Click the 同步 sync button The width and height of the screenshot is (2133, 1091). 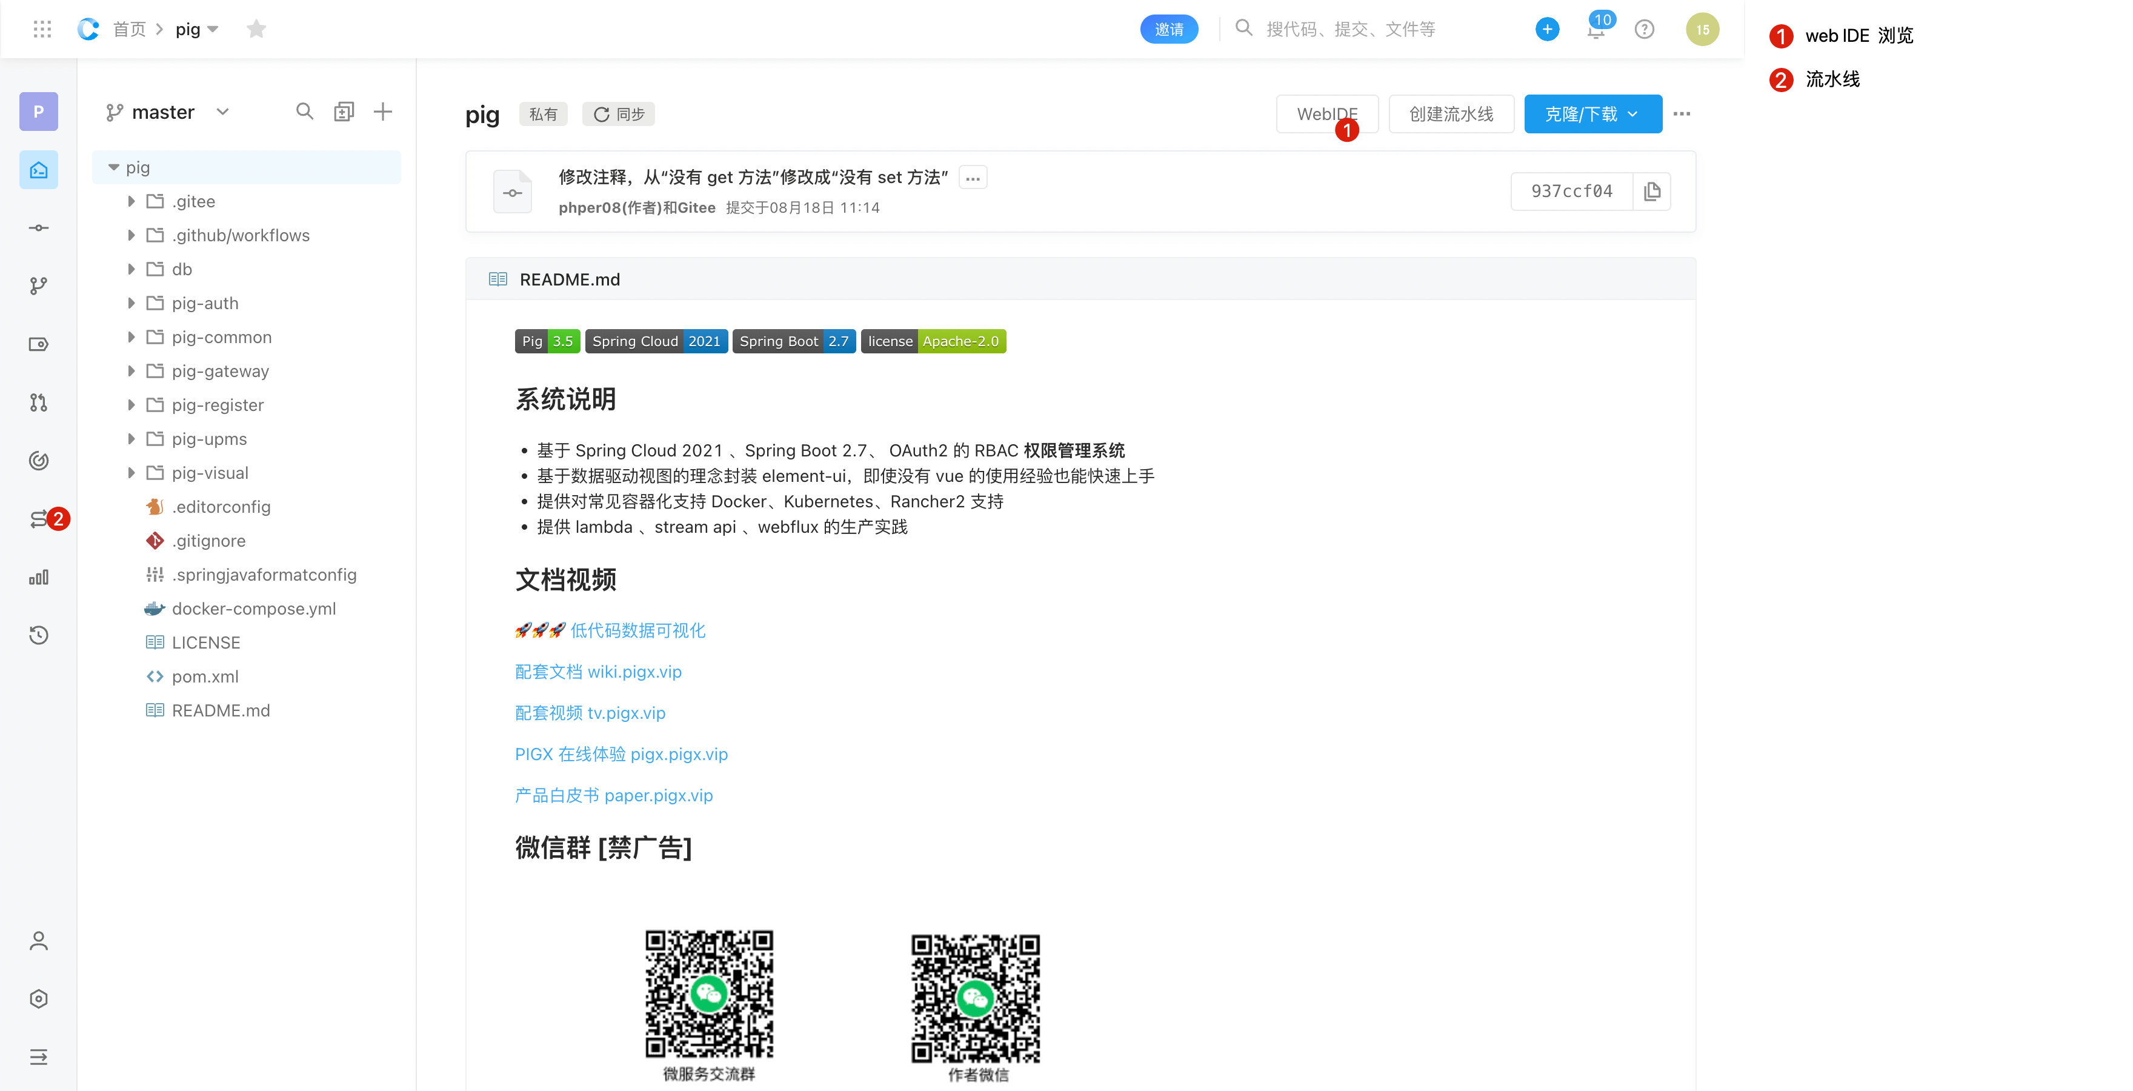tap(619, 113)
